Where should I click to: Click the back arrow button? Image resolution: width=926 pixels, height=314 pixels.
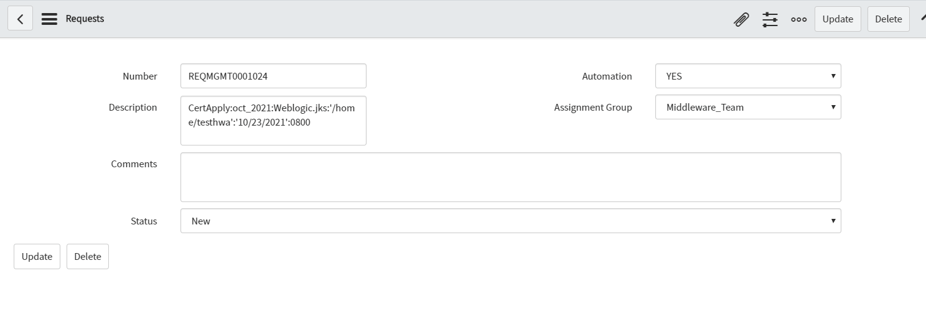click(x=20, y=19)
